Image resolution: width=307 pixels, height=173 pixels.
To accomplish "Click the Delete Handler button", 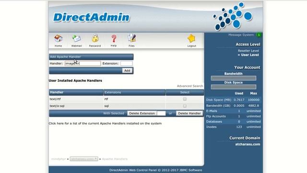I will [189, 113].
